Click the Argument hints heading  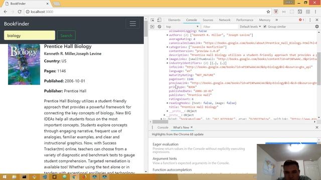165,158
